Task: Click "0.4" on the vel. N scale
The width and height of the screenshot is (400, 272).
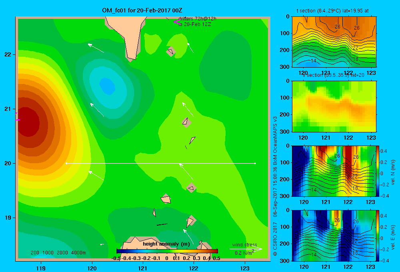Action: [x=384, y=151]
